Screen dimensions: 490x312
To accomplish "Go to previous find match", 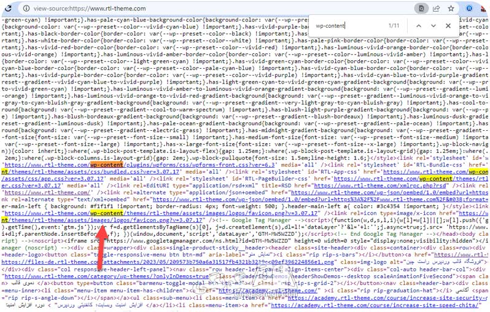I will pos(419,26).
